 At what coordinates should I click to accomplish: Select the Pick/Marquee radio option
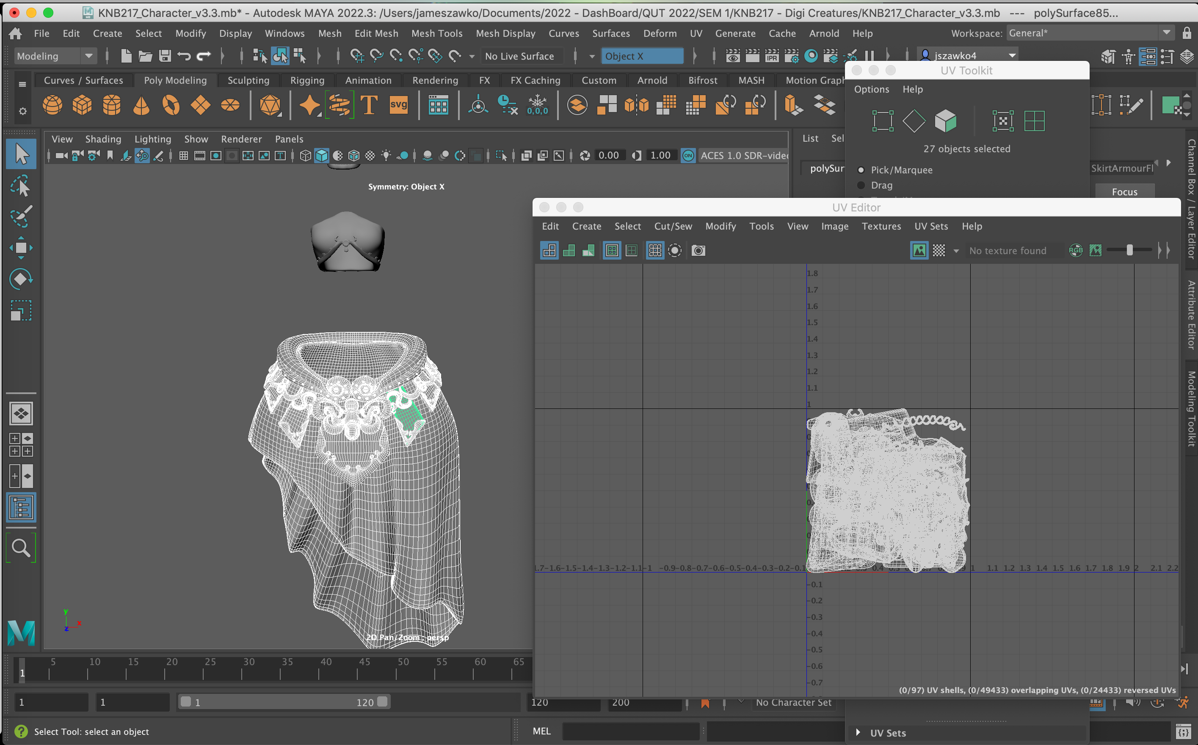pos(861,170)
